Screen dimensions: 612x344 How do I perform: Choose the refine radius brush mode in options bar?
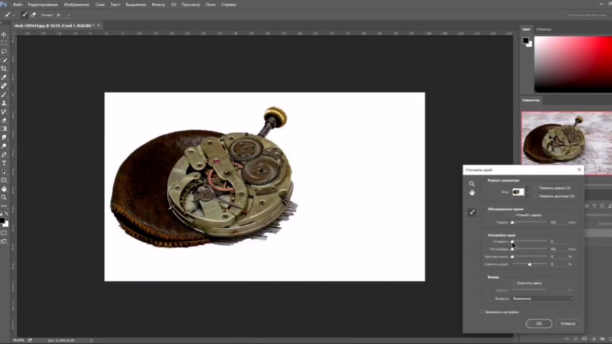coord(24,15)
